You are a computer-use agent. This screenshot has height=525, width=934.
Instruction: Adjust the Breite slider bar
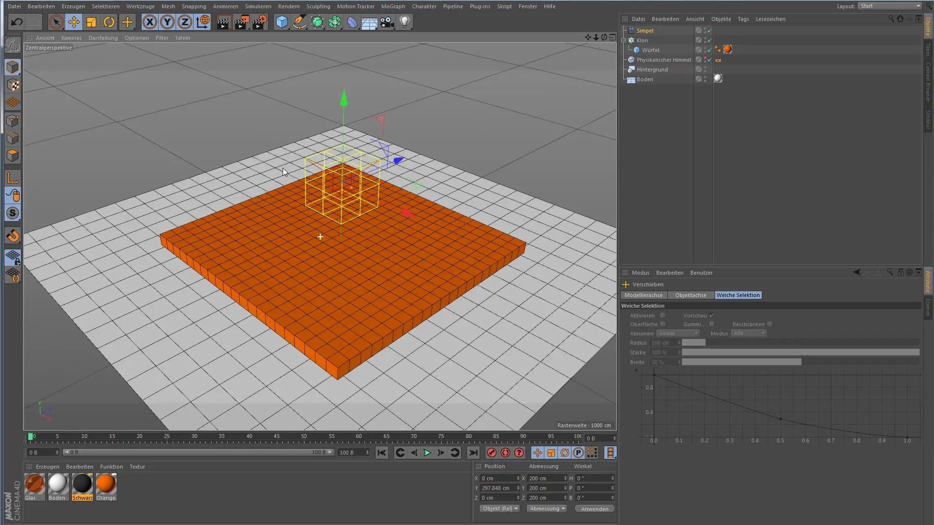click(x=801, y=362)
